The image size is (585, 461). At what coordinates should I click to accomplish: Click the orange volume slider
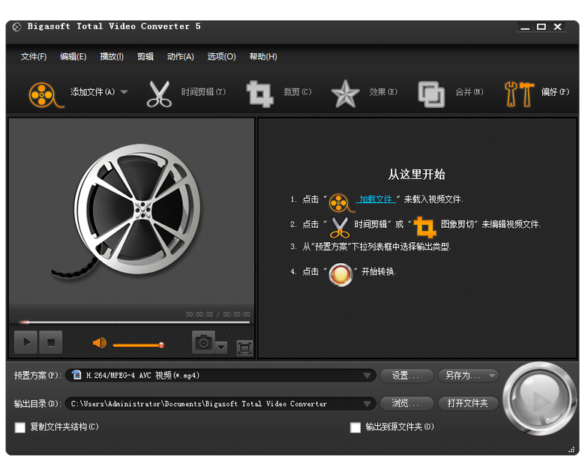click(137, 345)
